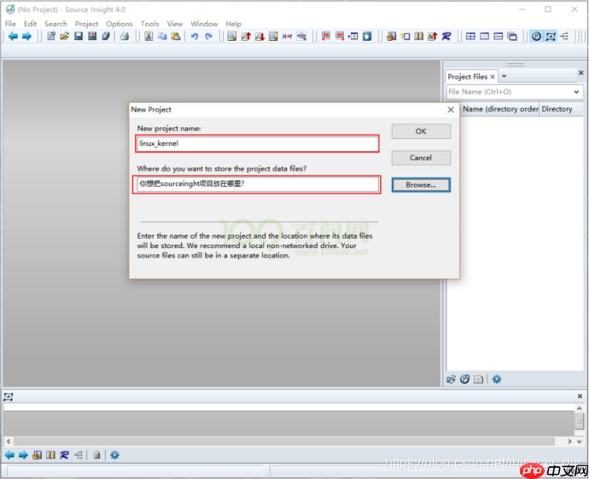Paste from the clipboard icon
589x479 pixels.
[176, 37]
